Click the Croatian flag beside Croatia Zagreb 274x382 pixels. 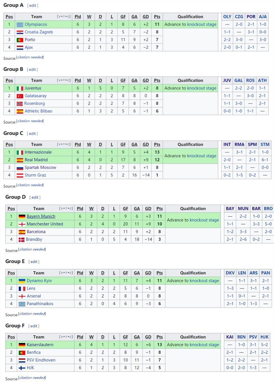pos(20,32)
